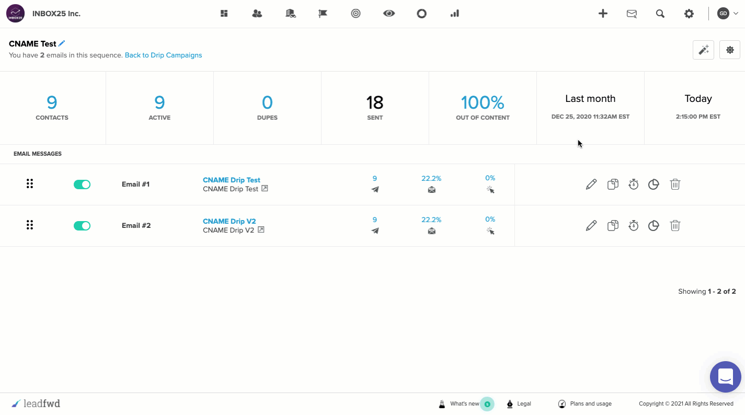Open the settings gear in top header

689,14
